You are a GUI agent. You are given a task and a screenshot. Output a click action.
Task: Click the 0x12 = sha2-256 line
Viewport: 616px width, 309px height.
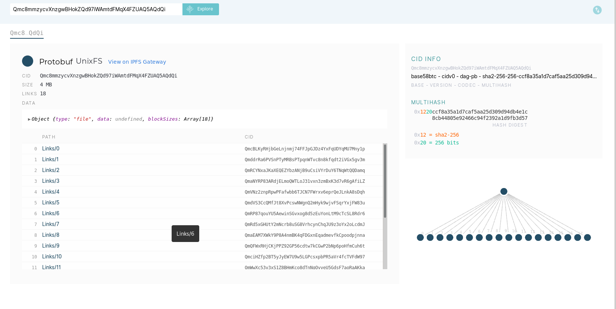[x=437, y=135]
